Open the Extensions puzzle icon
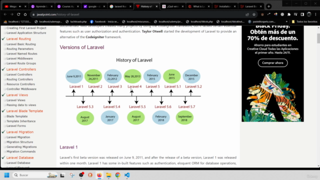The height and width of the screenshot is (180, 320). 289,14
